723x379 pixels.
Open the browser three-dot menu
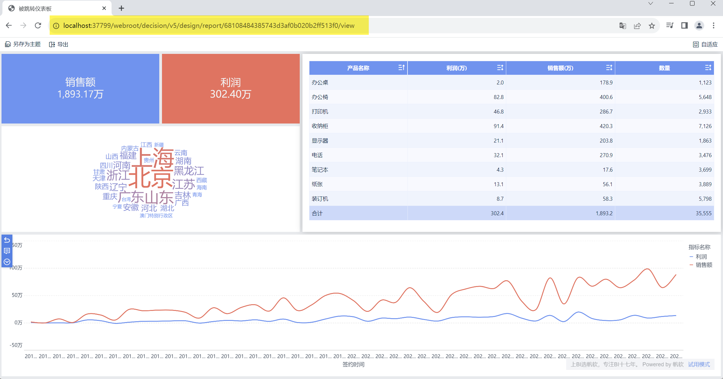tap(714, 26)
